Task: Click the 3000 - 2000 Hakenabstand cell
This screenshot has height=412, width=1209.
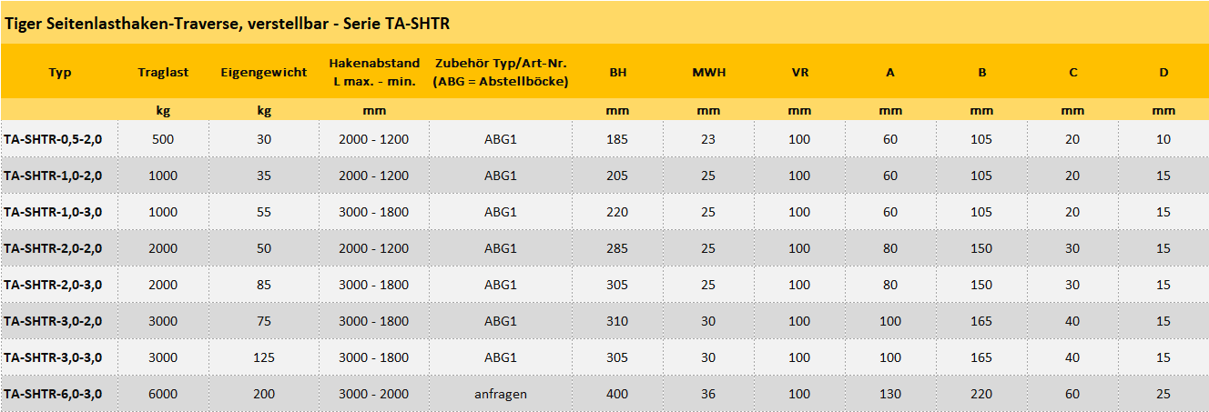Action: click(374, 394)
